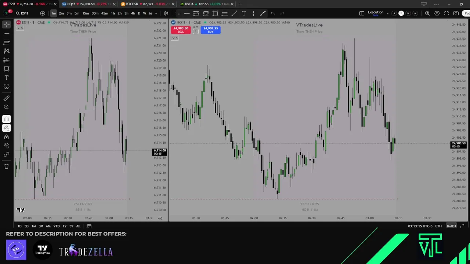The image size is (470, 264).
Task: Select the E layout toggle circle
Action: (401, 13)
